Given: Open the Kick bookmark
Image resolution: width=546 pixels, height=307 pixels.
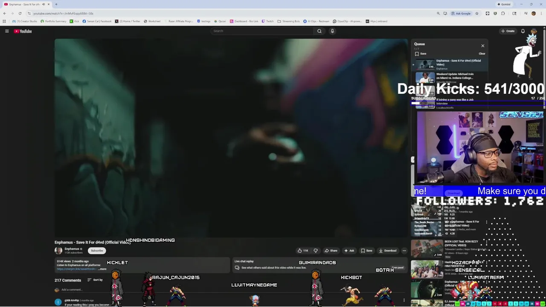Looking at the screenshot, I should pyautogui.click(x=75, y=21).
